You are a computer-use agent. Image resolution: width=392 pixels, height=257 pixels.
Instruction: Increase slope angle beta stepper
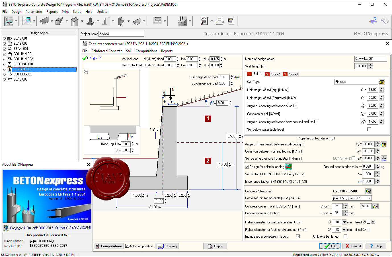(230, 102)
